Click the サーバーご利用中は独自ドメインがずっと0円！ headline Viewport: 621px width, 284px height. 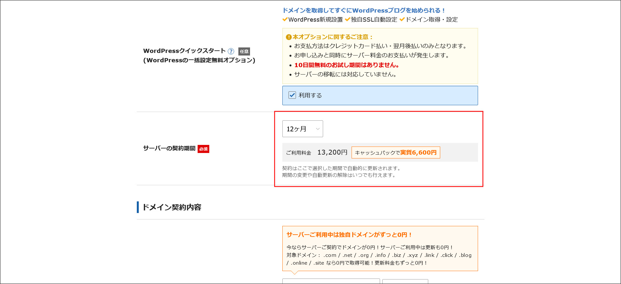click(x=349, y=235)
